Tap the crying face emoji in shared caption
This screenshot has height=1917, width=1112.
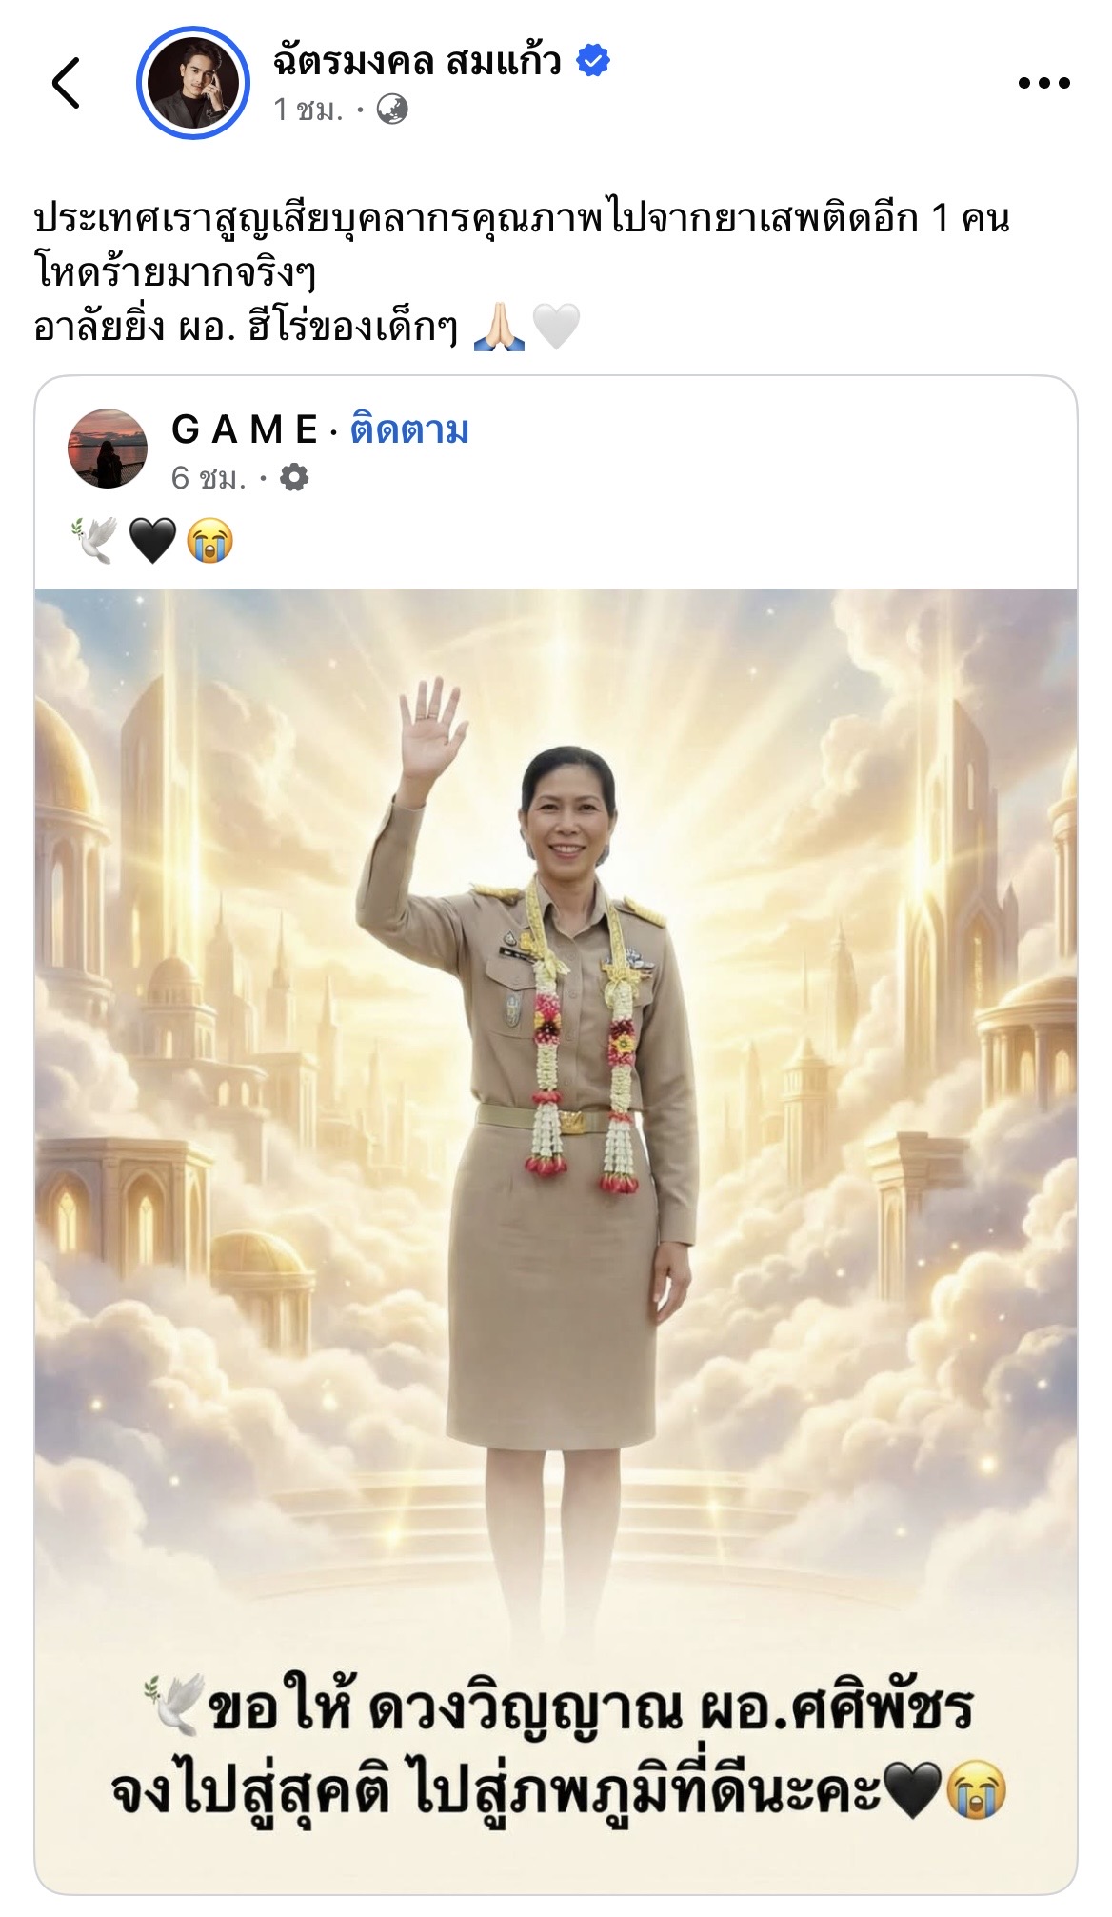(210, 542)
